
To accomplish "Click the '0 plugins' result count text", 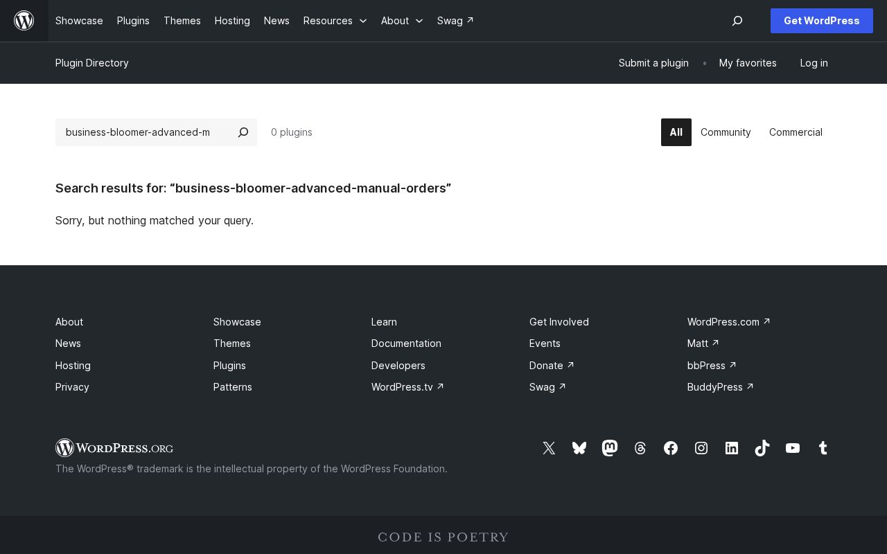I will pyautogui.click(x=292, y=132).
